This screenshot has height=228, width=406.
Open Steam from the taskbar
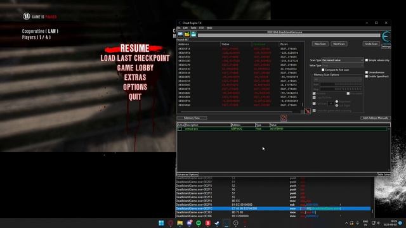point(217,223)
